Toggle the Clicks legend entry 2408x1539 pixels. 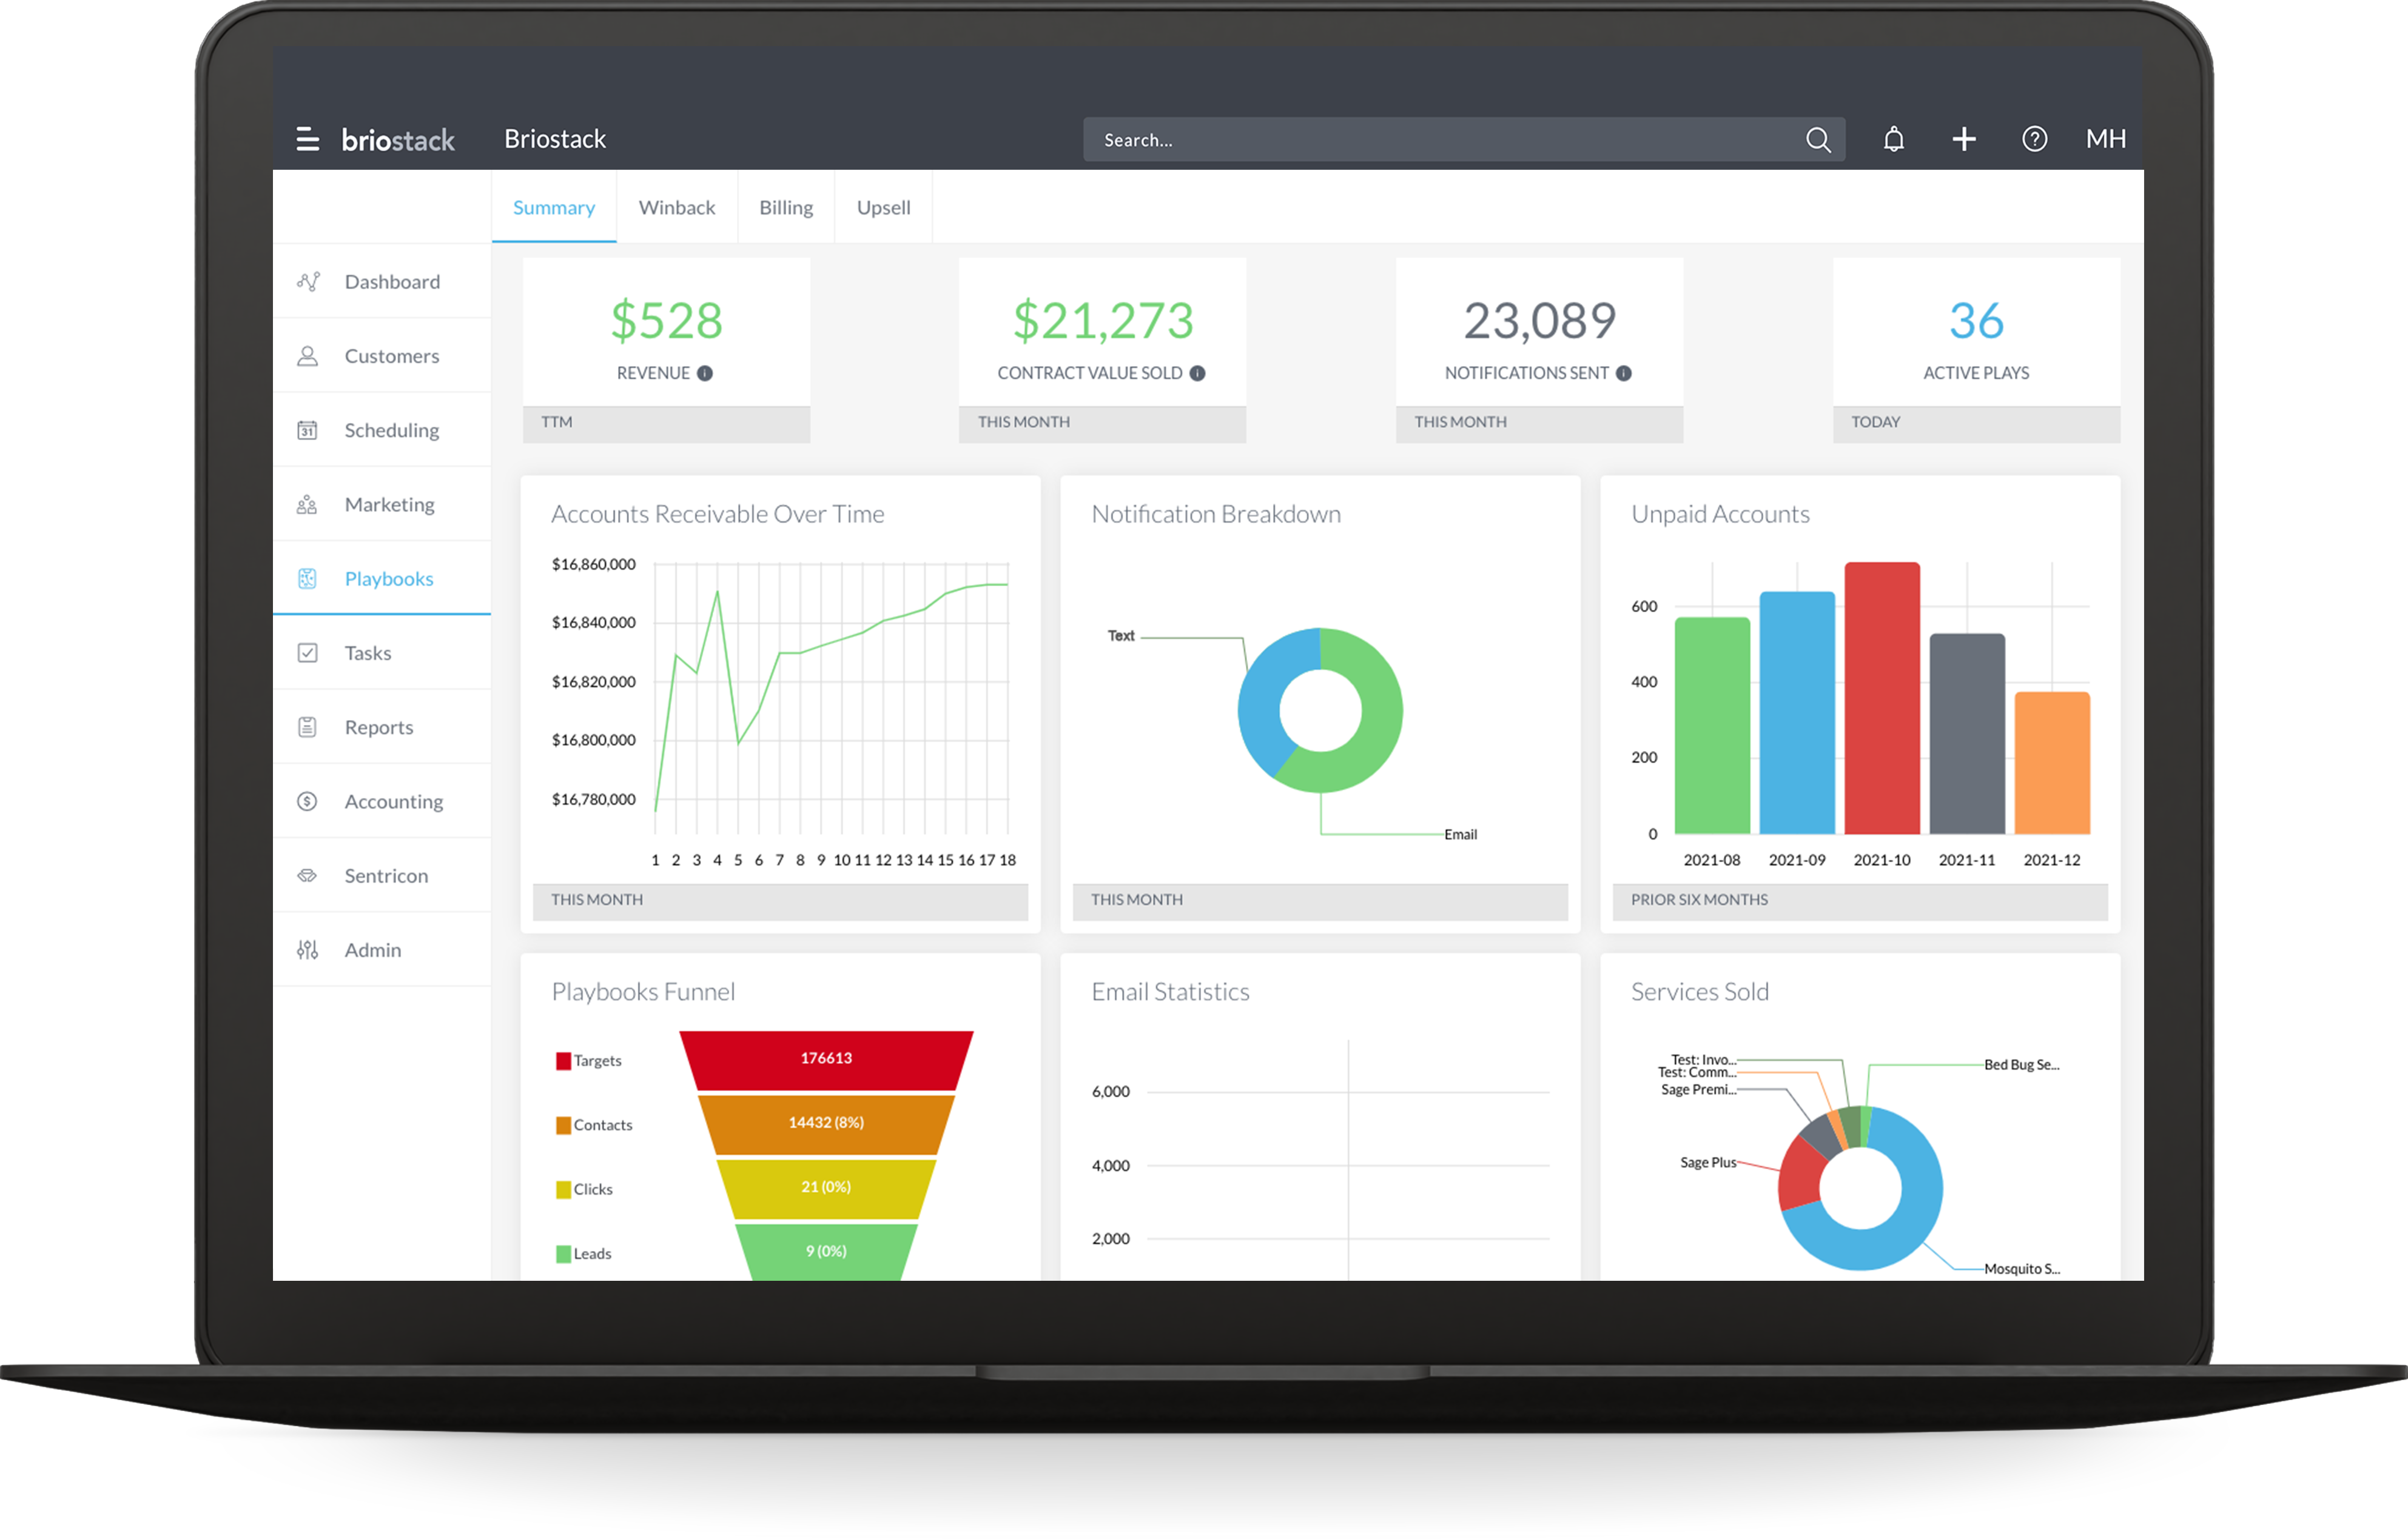click(x=585, y=1189)
